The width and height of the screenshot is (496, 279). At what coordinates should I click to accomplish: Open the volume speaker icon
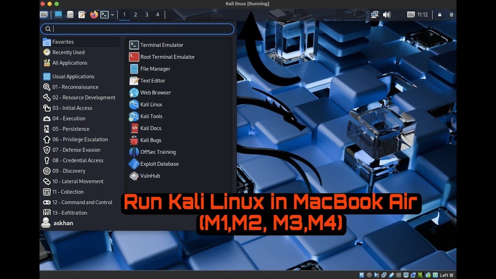386,15
